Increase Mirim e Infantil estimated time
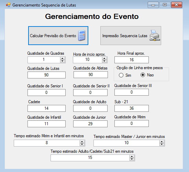 [x=82, y=142]
